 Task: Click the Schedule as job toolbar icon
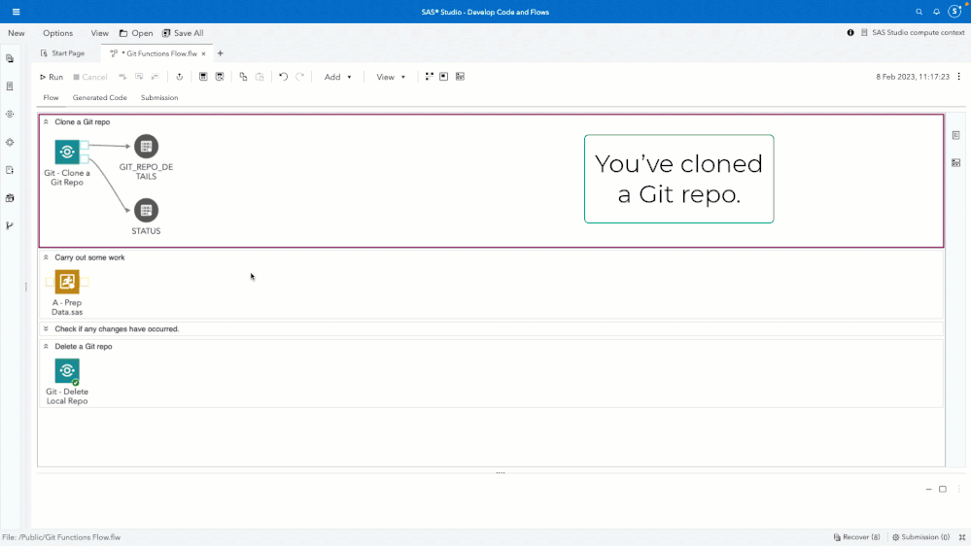point(180,77)
